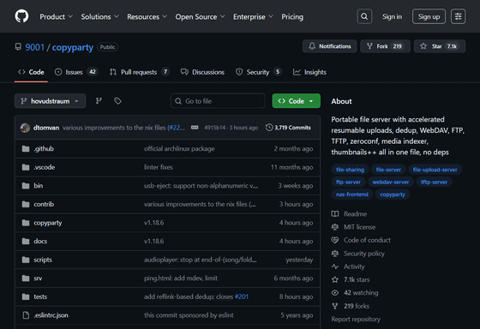This screenshot has width=480, height=329.
Task: Open the Security tab
Action: tap(258, 72)
